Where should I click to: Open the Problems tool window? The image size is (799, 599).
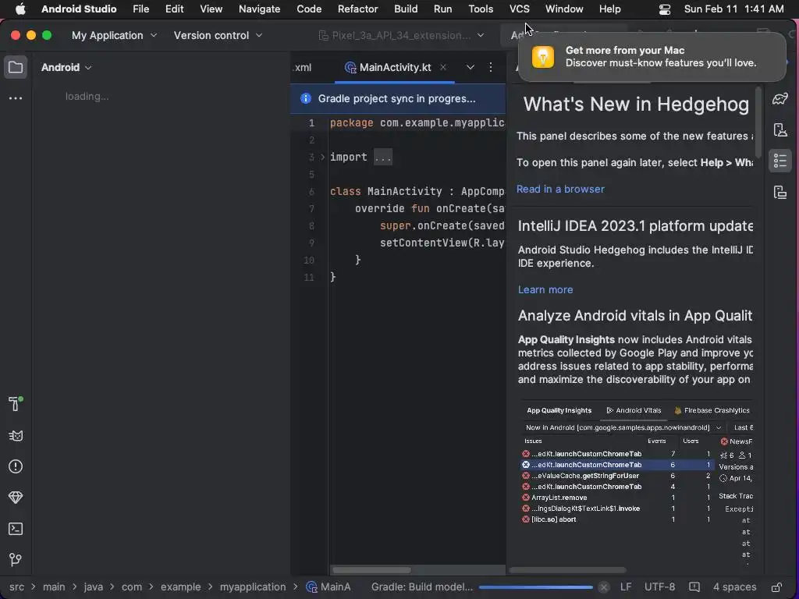click(x=16, y=466)
